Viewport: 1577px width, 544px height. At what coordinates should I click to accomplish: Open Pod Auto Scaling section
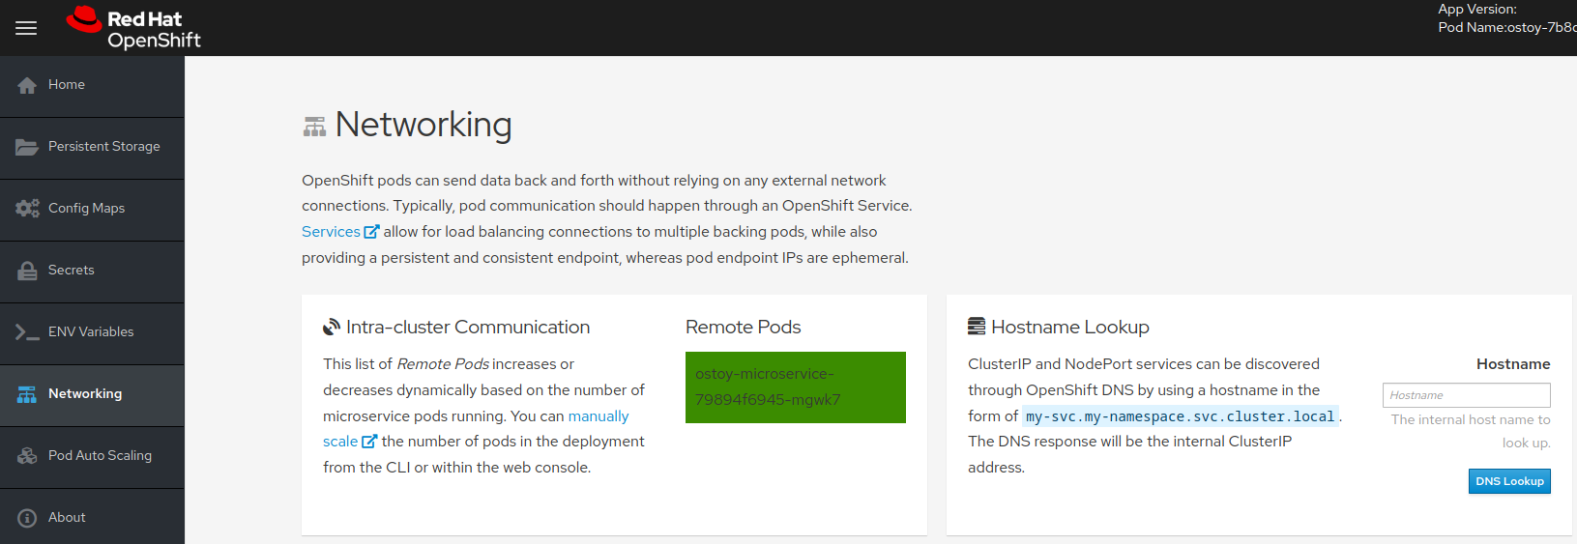[x=92, y=457]
